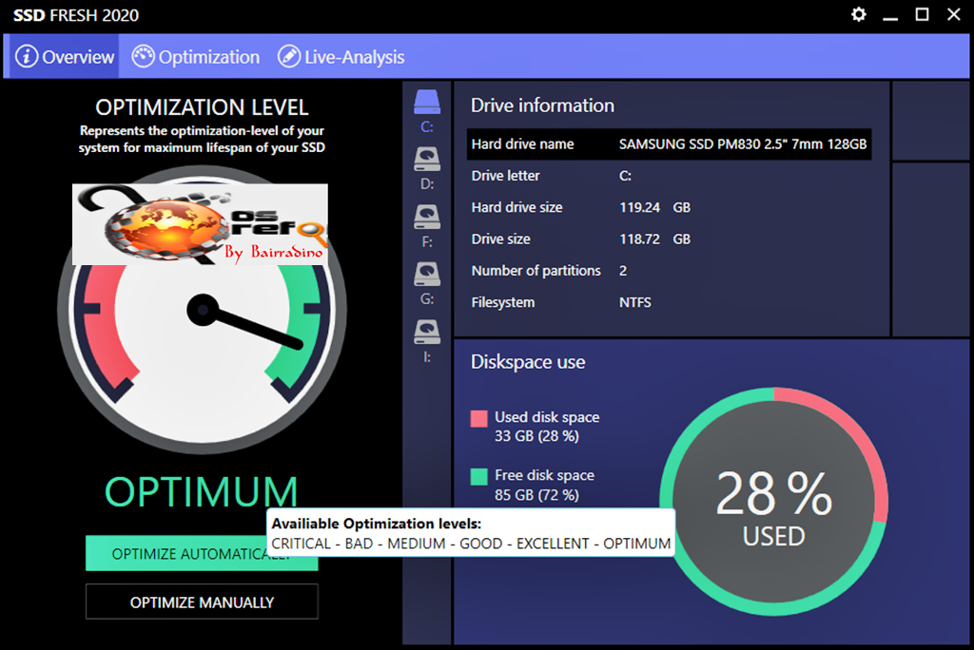Switch to the Live-Analysis tab
Viewport: 974px width, 650px height.
341,56
